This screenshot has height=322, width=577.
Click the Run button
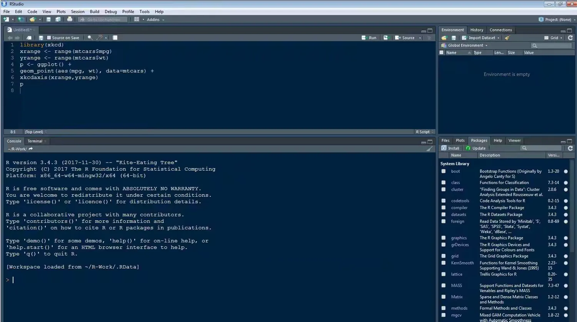coord(369,38)
